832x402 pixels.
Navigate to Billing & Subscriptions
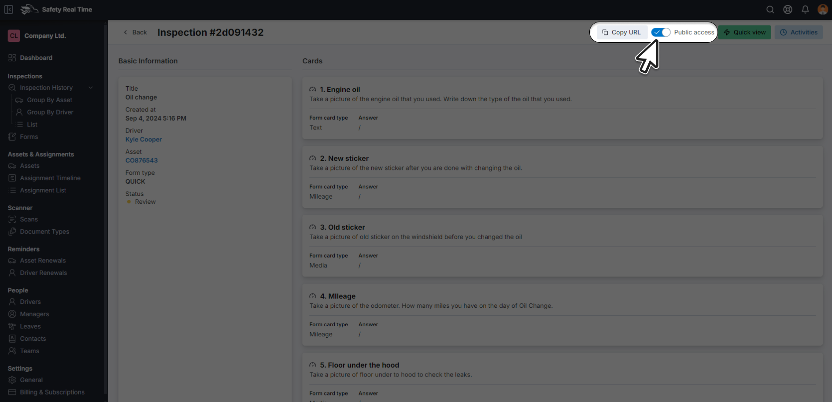(x=52, y=392)
